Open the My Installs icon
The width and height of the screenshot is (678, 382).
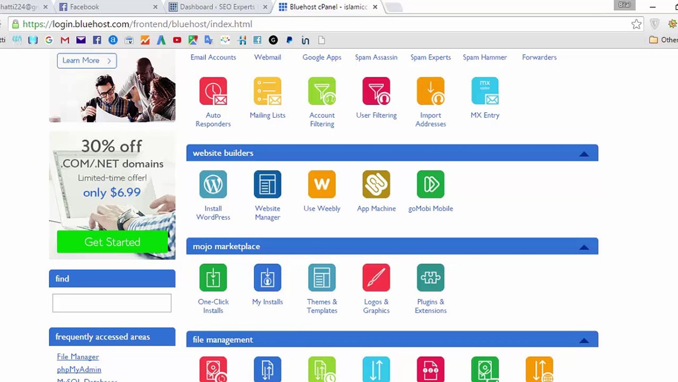coord(267,277)
